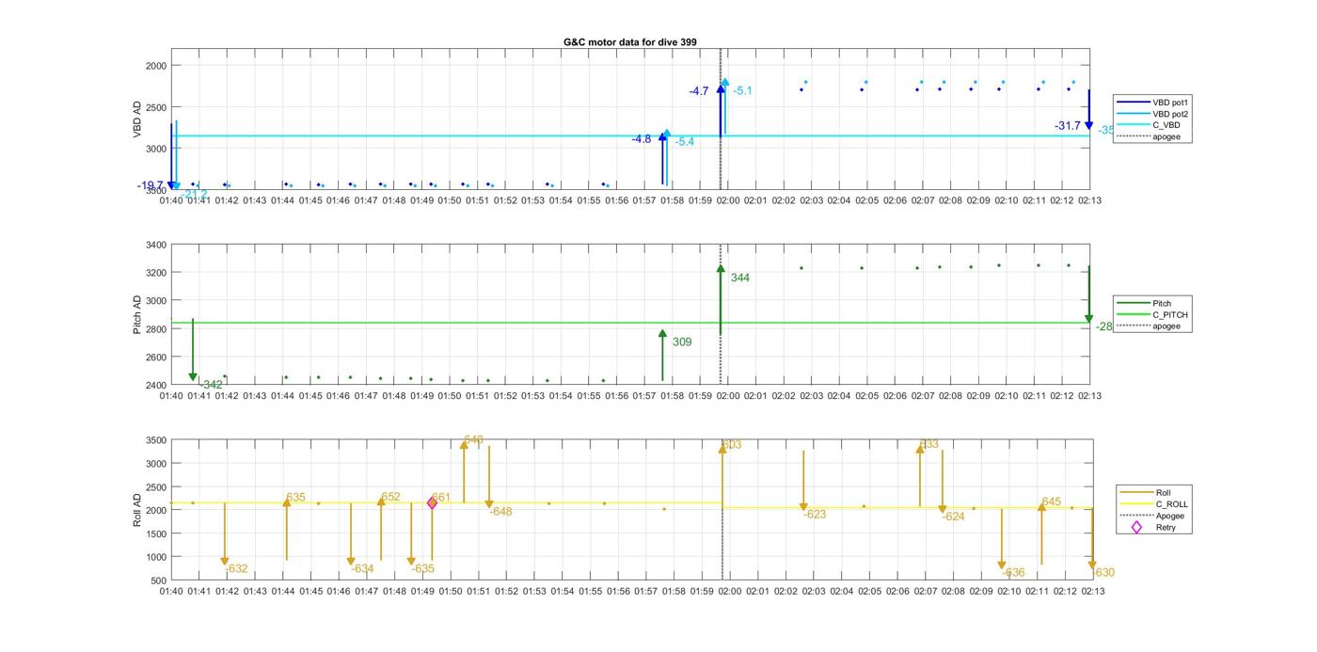
Task: Click the 'Roll AD' y-axis label
Action: 137,509
